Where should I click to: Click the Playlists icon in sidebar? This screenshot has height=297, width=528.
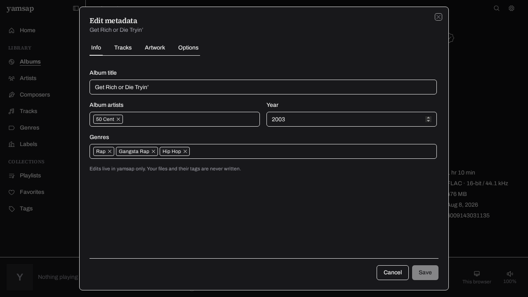pyautogui.click(x=12, y=176)
